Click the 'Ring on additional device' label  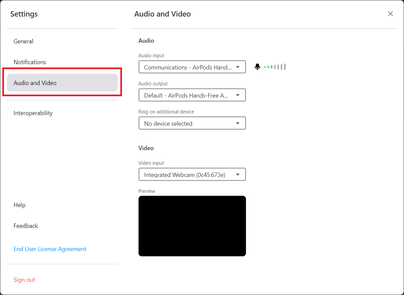click(166, 112)
